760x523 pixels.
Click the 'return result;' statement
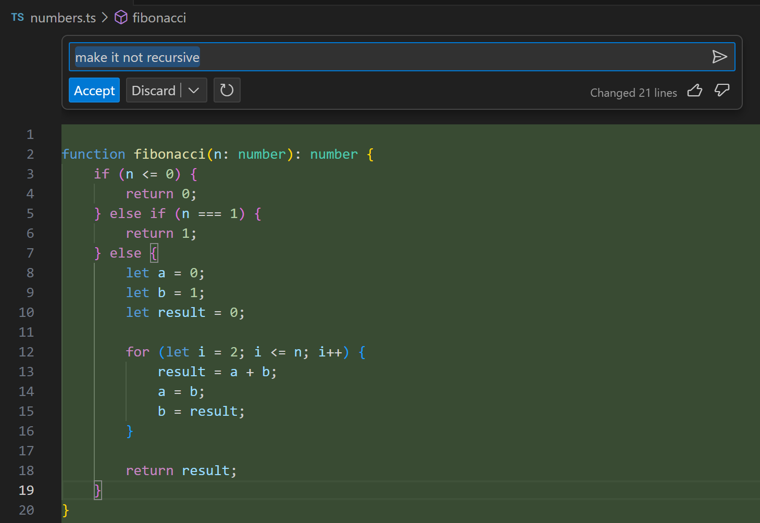click(x=181, y=470)
